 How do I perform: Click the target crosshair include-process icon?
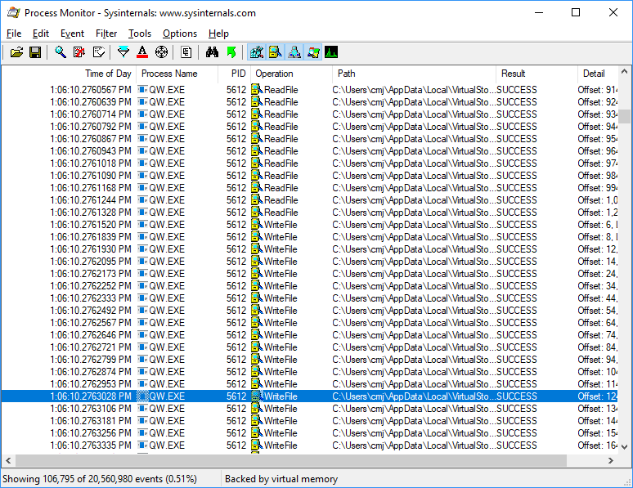pyautogui.click(x=161, y=52)
